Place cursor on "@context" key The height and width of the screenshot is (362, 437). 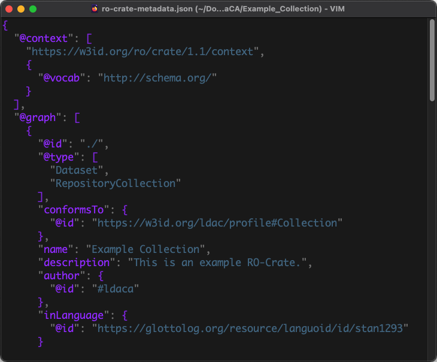coord(43,38)
